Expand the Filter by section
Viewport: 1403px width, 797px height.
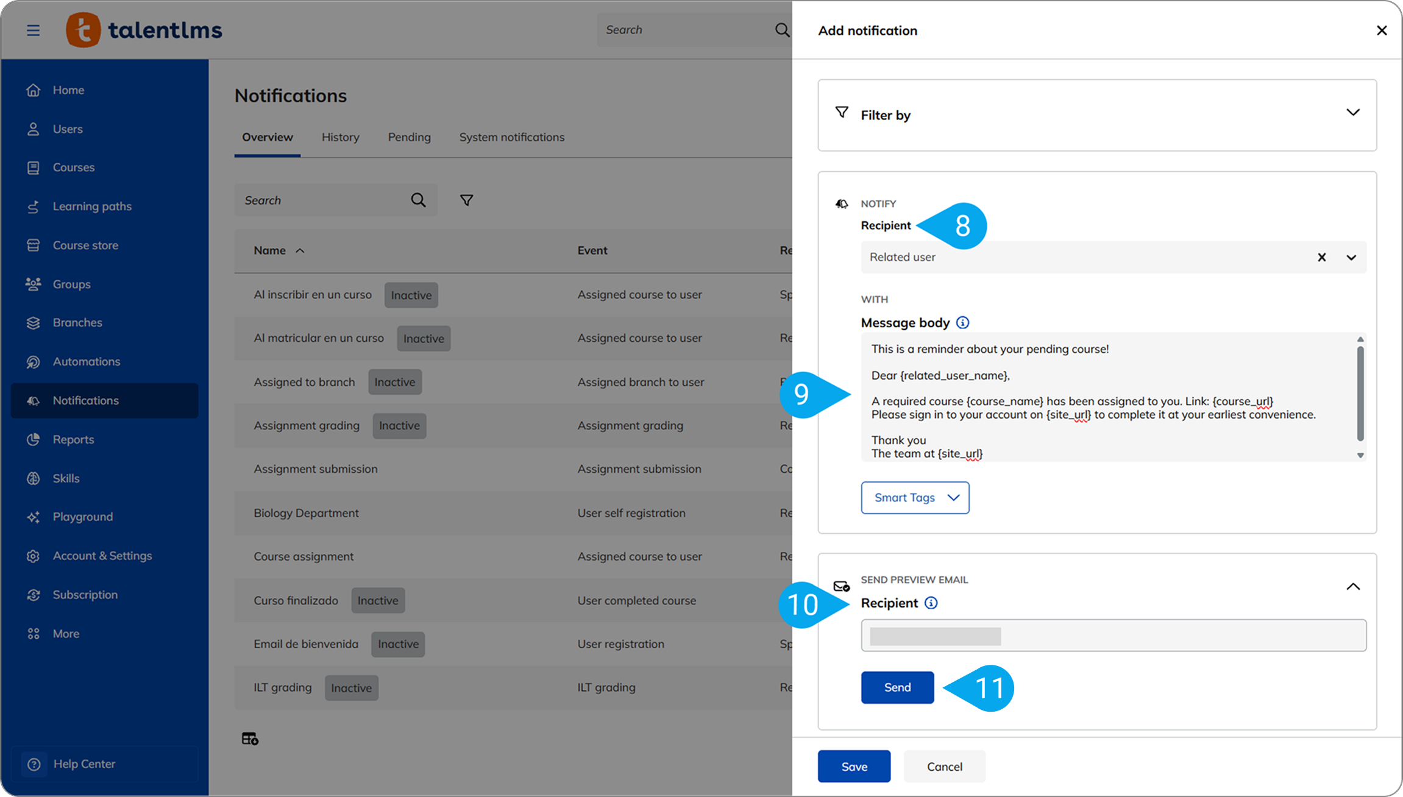click(1353, 113)
